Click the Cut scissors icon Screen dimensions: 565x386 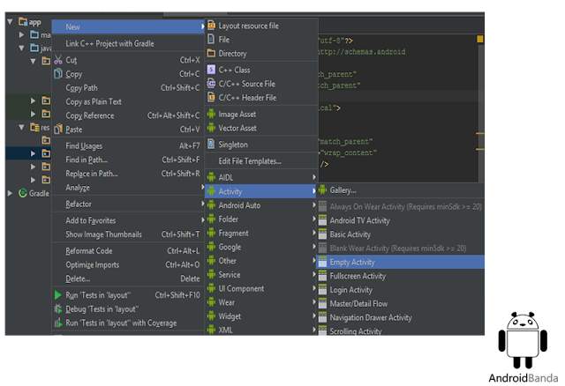coord(58,60)
